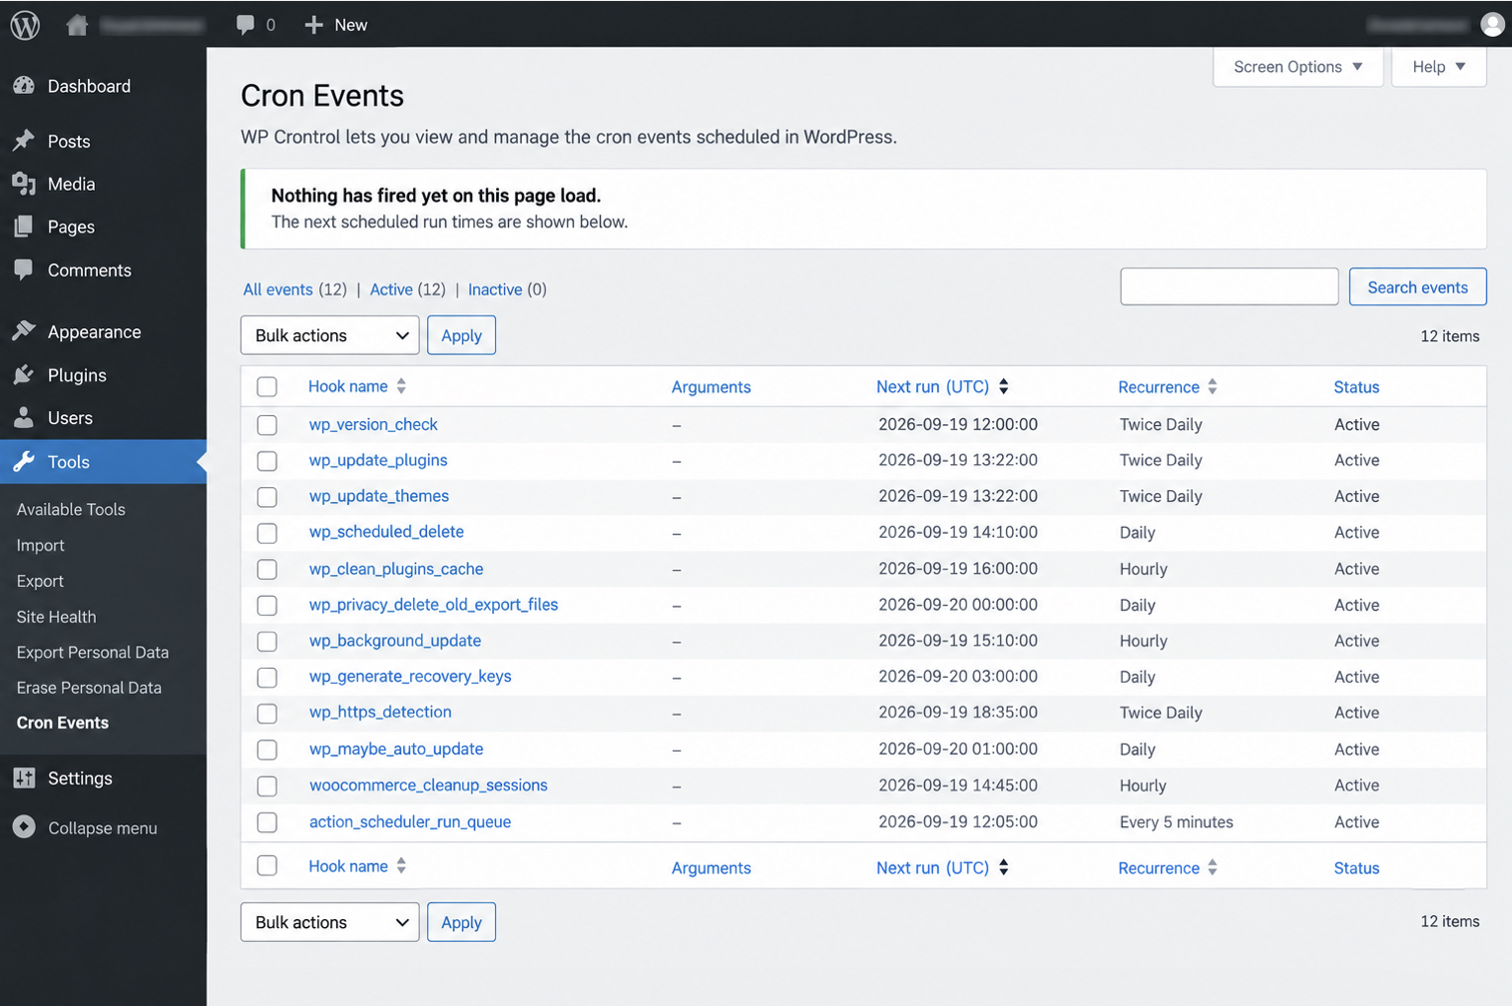Click the Dashboard gauge icon

click(24, 86)
